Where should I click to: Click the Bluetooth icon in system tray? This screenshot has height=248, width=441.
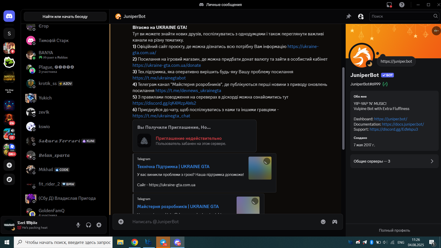[372, 242]
